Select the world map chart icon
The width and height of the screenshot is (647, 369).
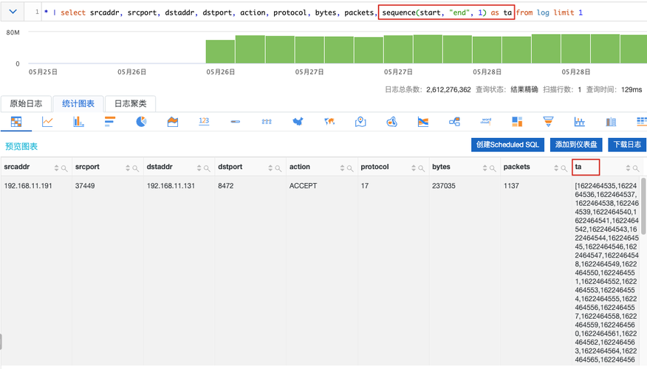click(x=329, y=122)
